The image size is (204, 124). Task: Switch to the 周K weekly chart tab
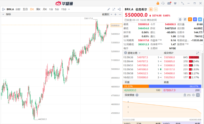click(x=38, y=9)
